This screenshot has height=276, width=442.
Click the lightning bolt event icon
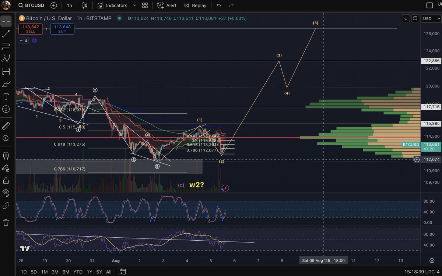(225, 188)
